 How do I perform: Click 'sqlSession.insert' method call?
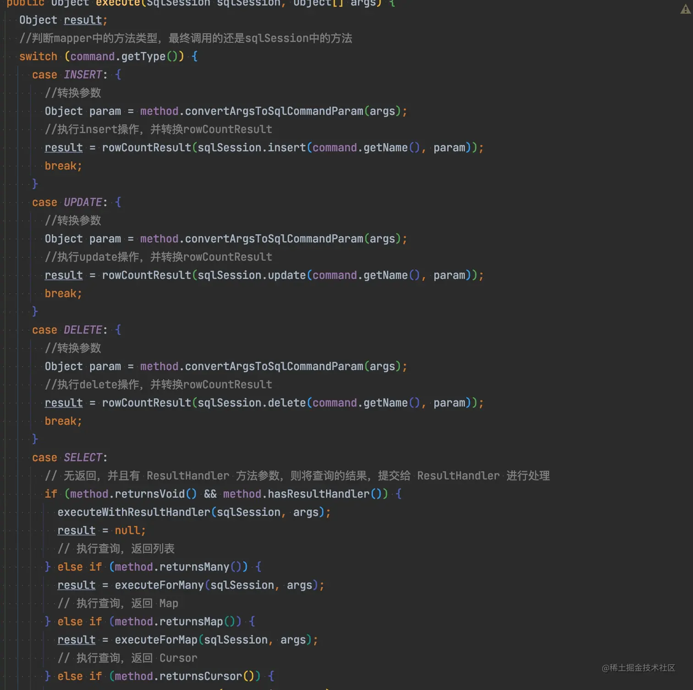[x=252, y=147]
